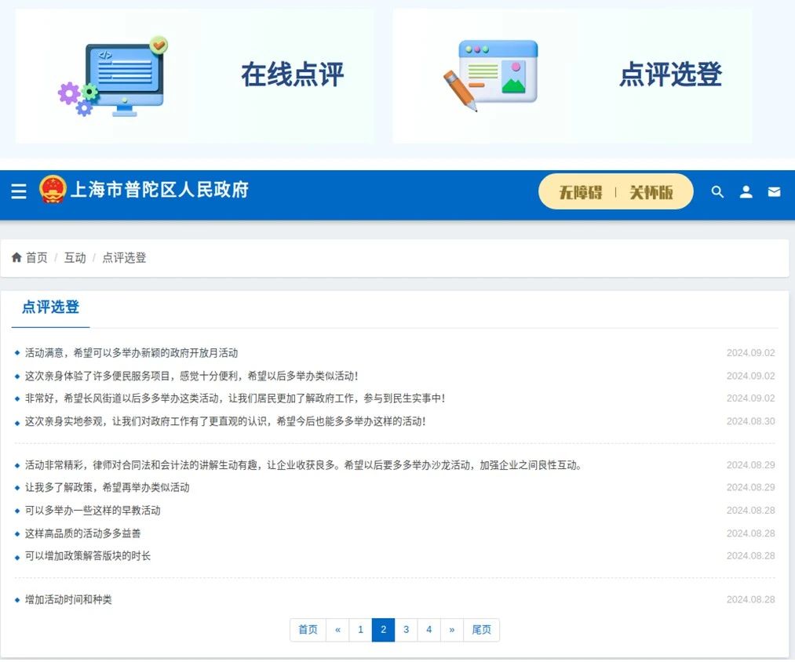Jump to 尾页 last page button

(x=481, y=630)
